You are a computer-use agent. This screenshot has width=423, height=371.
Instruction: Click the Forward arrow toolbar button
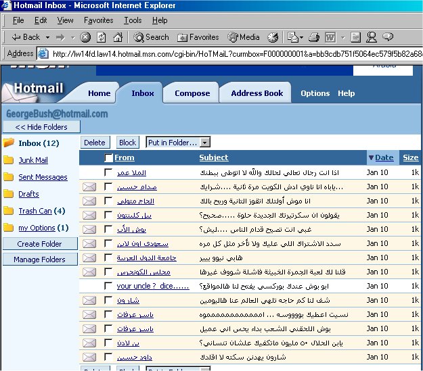click(x=60, y=37)
